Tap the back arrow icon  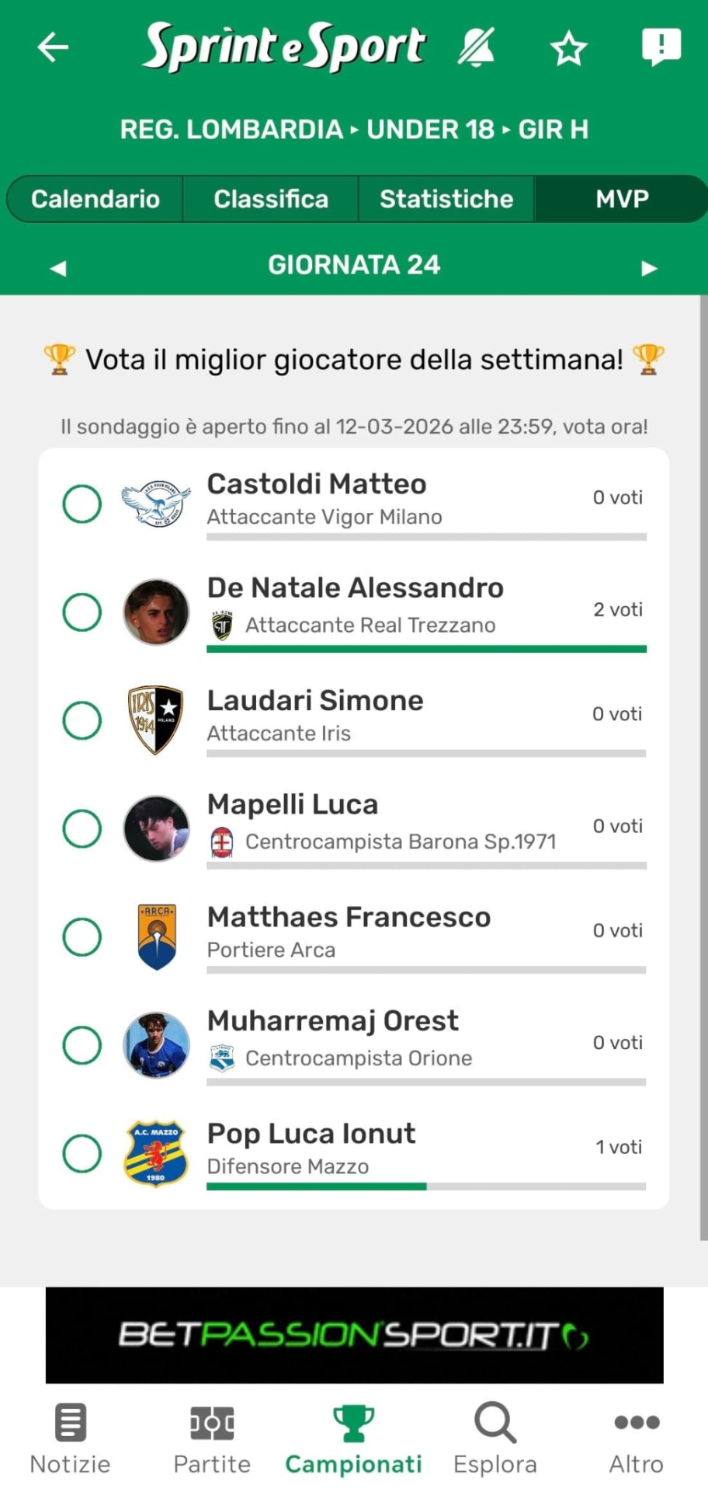53,47
